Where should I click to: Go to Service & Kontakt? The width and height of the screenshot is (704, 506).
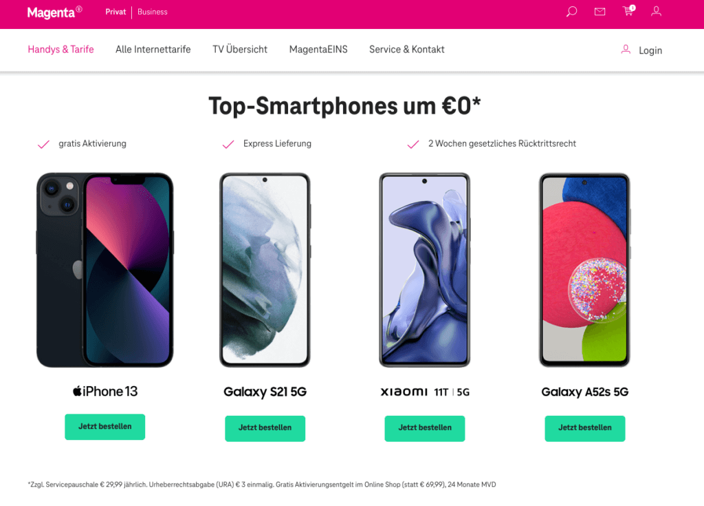pos(407,50)
